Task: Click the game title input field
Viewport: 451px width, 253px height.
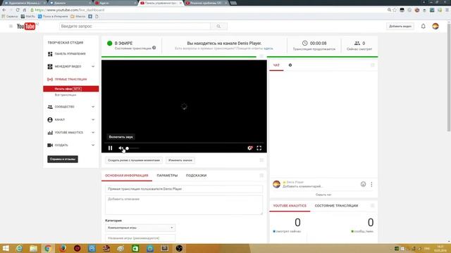Action: [x=140, y=238]
